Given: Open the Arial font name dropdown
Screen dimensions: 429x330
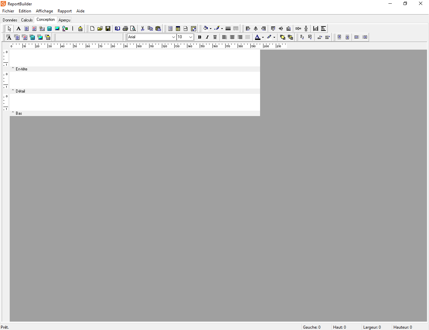Looking at the screenshot, I should (x=174, y=37).
